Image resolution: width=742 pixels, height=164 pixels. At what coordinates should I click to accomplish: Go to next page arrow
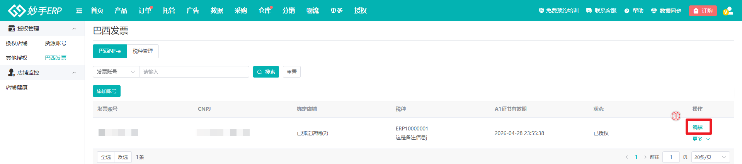click(645, 157)
